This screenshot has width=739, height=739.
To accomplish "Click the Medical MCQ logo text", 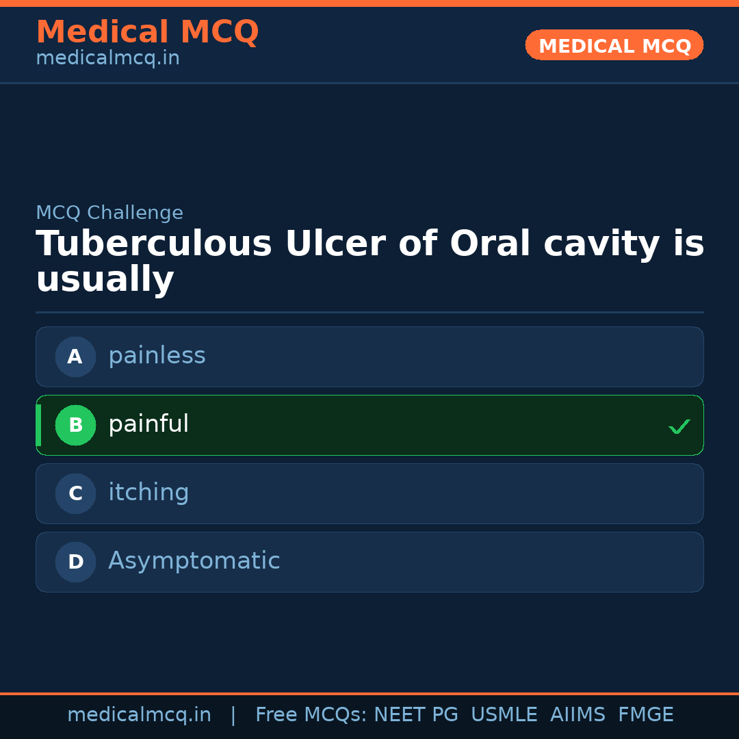I will [x=147, y=32].
